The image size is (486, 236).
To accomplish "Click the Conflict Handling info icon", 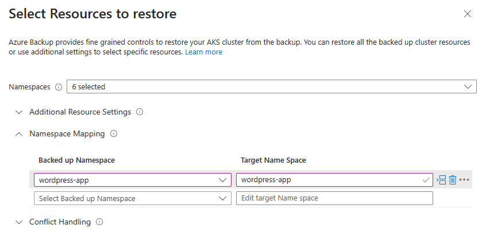I will click(x=99, y=222).
